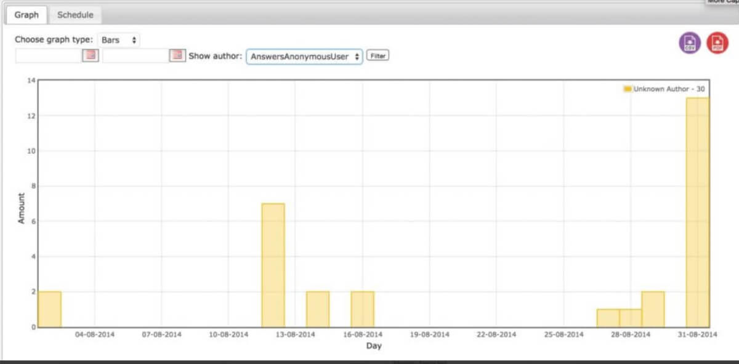Open the end date calendar picker
Viewport: 739px width, 364px height.
coord(177,56)
